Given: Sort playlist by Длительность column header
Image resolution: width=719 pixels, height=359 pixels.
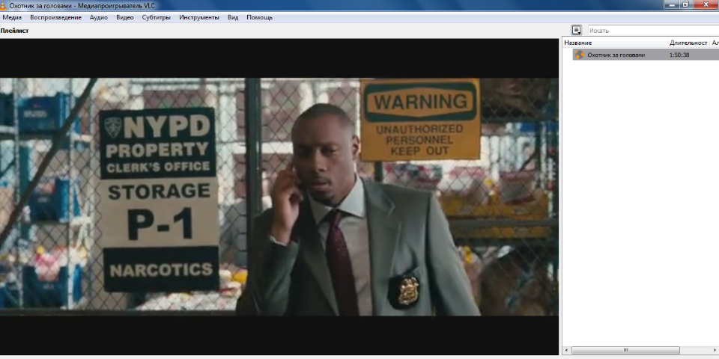Looking at the screenshot, I should 688,43.
